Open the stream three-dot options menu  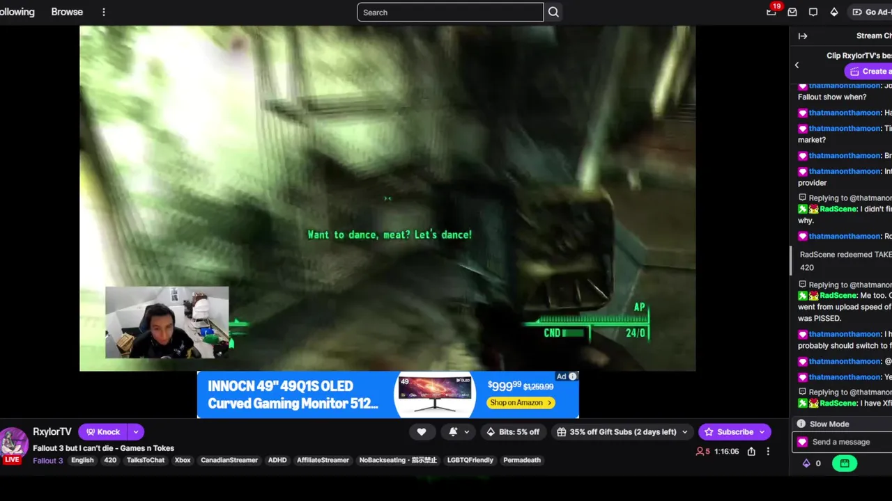coord(768,452)
